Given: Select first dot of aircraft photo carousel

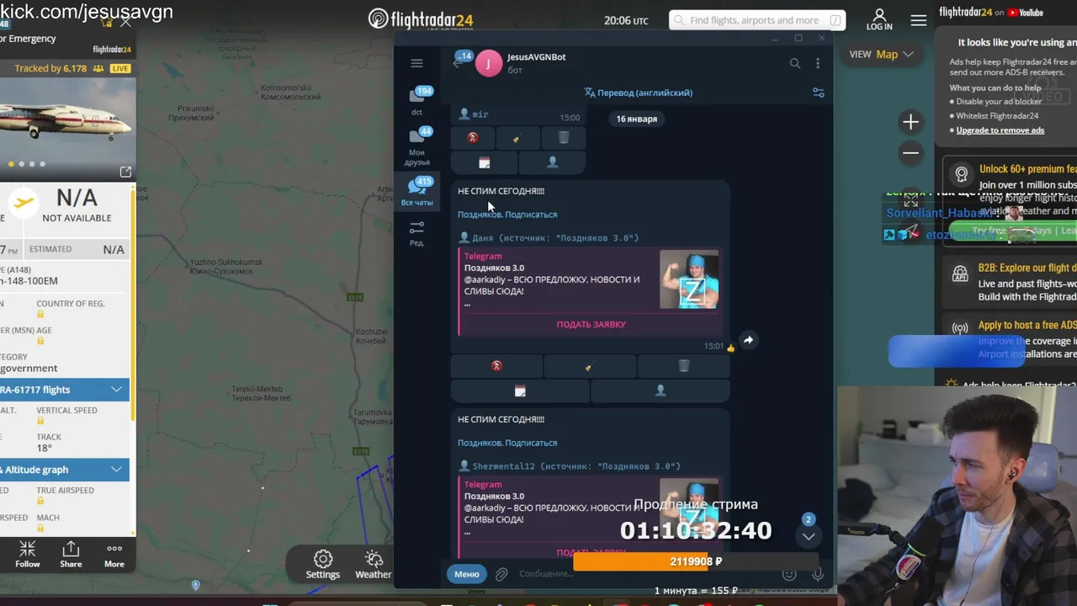Looking at the screenshot, I should pos(11,164).
